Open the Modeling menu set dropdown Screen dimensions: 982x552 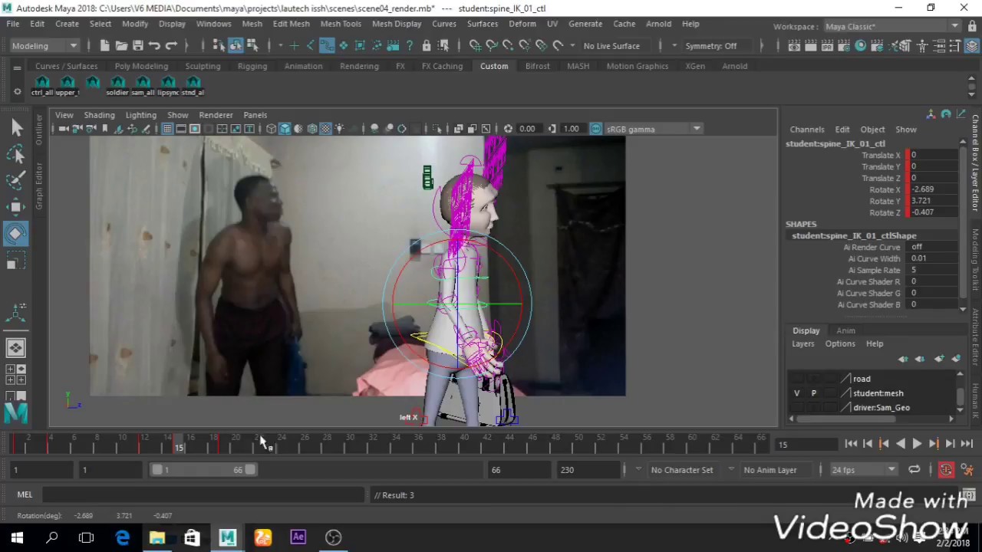click(x=44, y=46)
